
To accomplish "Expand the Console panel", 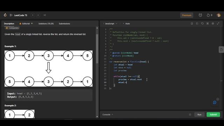I will tap(108, 114).
